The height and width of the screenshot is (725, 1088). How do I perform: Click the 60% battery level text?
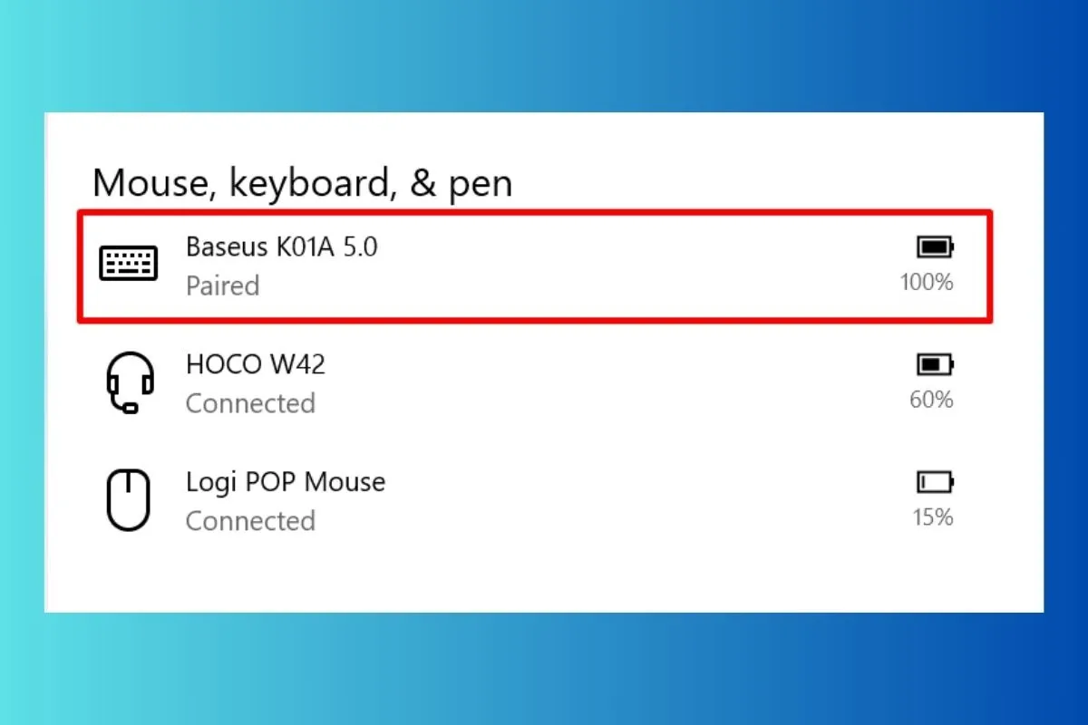(931, 400)
